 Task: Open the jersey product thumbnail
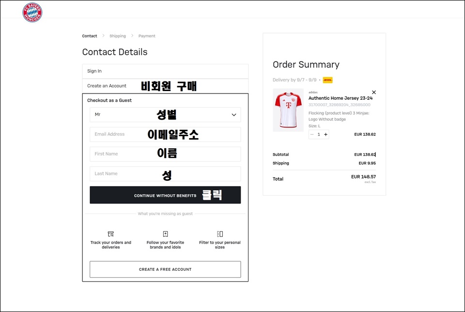click(x=288, y=110)
